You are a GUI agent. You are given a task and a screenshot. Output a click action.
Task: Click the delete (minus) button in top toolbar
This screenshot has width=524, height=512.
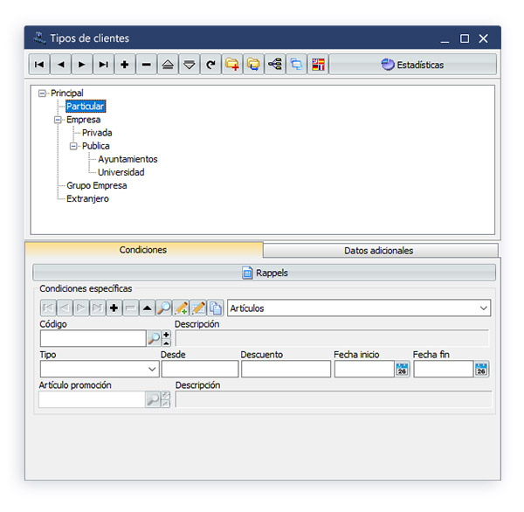(x=146, y=65)
